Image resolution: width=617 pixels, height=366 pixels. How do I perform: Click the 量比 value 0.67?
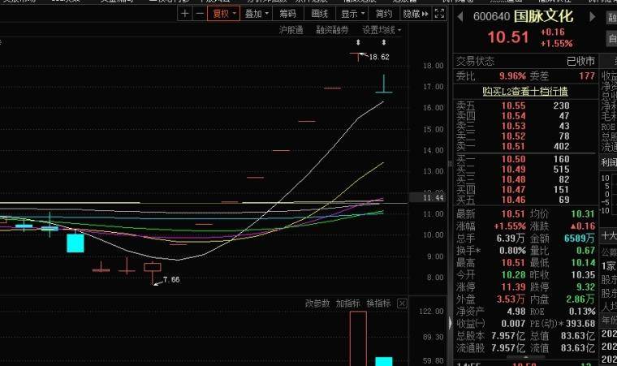(585, 250)
